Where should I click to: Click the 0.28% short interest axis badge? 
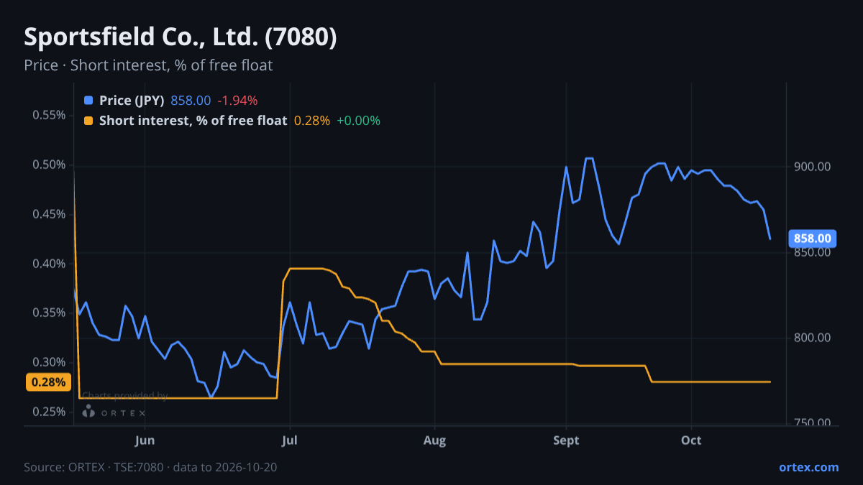pos(49,382)
